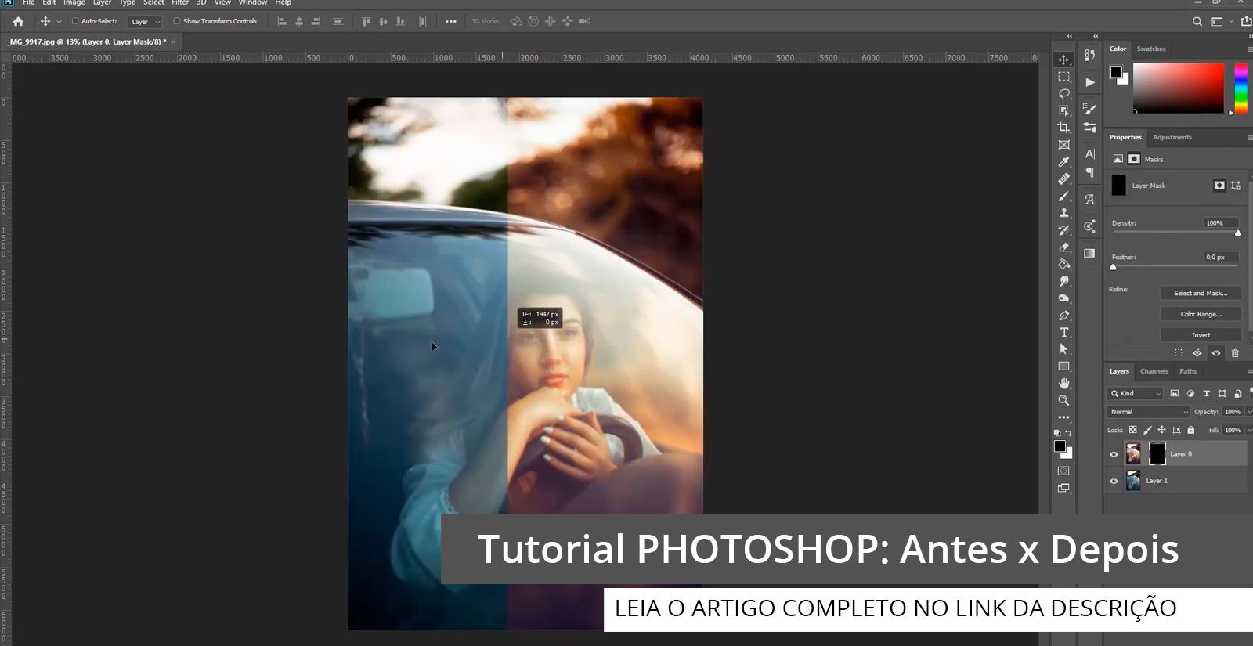Select the Clone Stamp tool
Screen dimensions: 1253x646
[x=1063, y=213]
